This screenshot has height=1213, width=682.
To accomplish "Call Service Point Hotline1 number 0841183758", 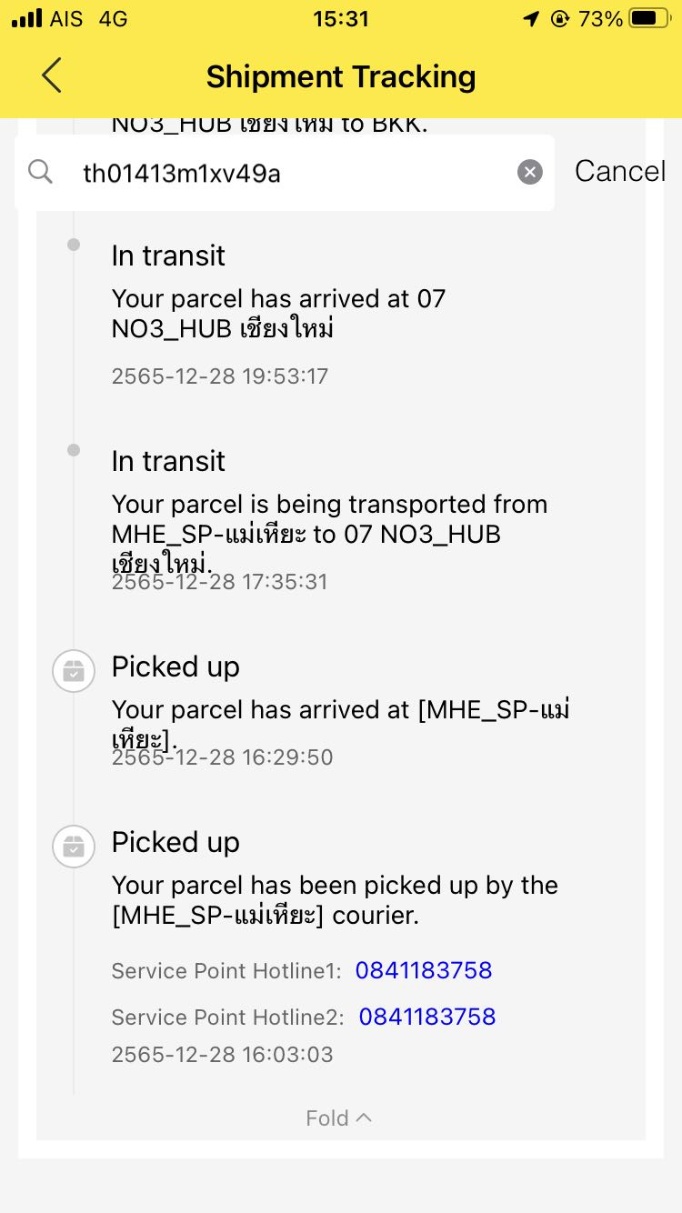I will pyautogui.click(x=424, y=970).
